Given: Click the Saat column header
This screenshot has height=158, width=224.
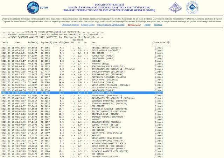Looking at the screenshot, I should 18,43.
